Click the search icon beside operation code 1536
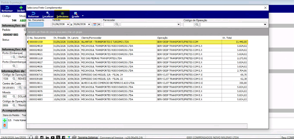This screenshot has width=294, height=139. (14, 79)
